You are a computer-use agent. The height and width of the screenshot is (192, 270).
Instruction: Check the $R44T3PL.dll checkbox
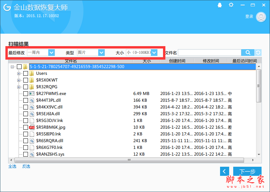pos(26,100)
